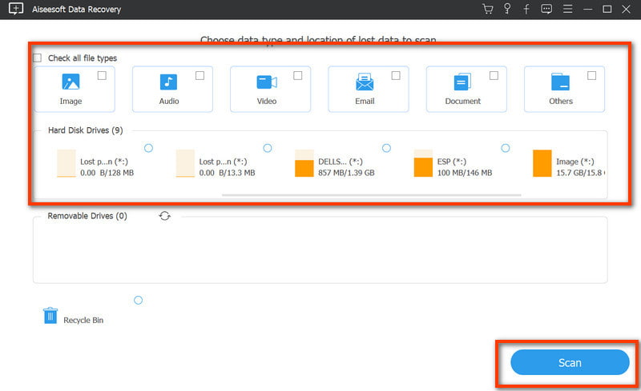Click the Aiseesoft app logo icon

(15, 9)
